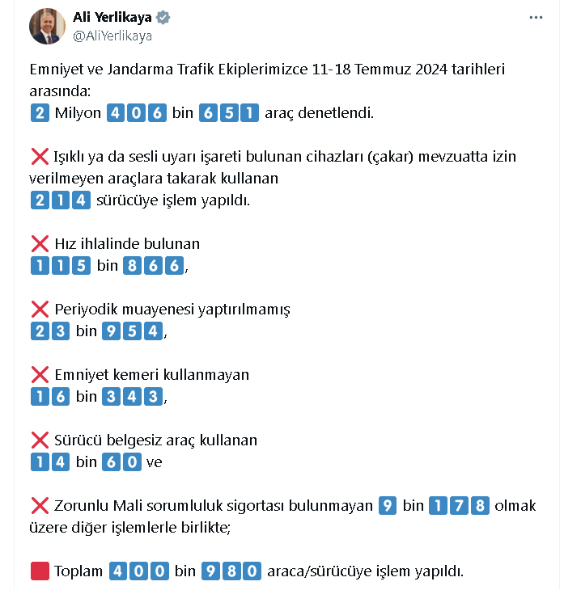Click the blue 9 8 0 number group
This screenshot has height=590, width=581.
point(231,571)
